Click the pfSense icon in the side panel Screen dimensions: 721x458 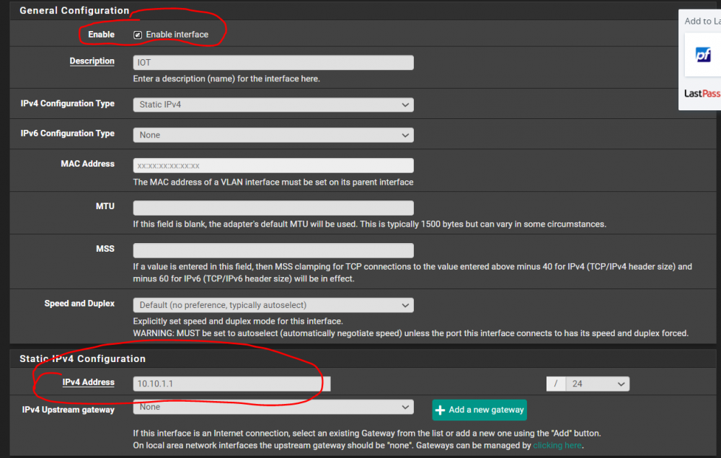pyautogui.click(x=703, y=55)
